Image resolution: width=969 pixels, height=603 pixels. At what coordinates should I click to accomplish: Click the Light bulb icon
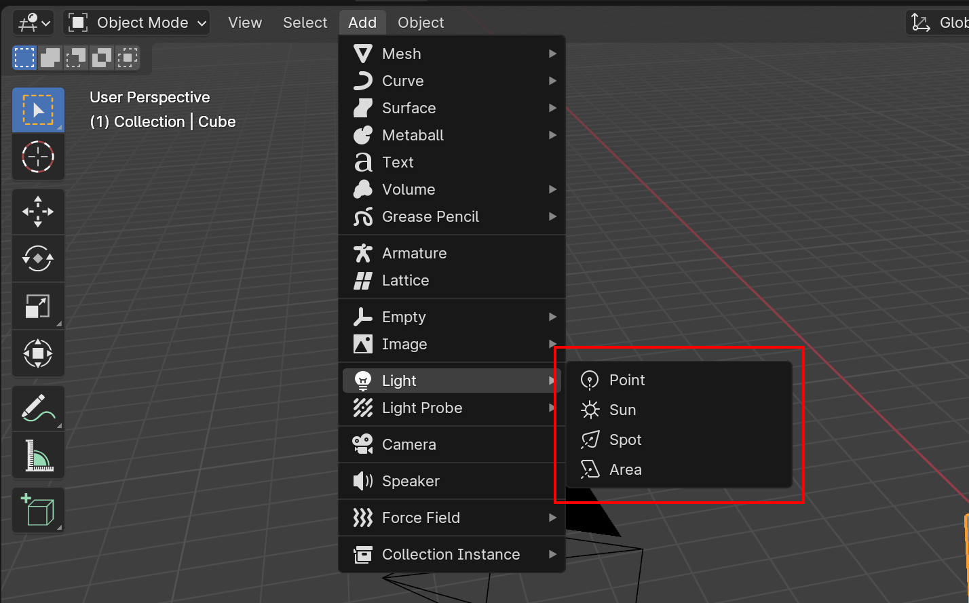click(363, 381)
